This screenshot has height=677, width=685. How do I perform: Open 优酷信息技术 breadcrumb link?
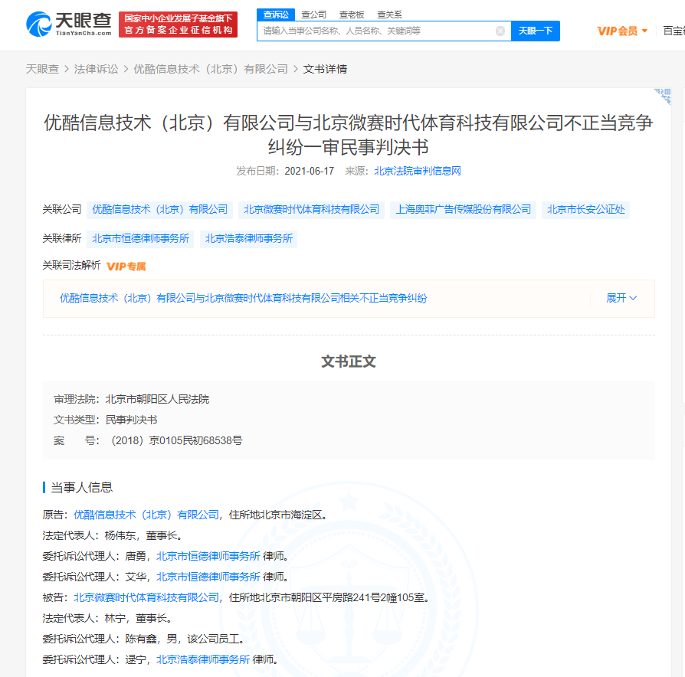coord(211,69)
